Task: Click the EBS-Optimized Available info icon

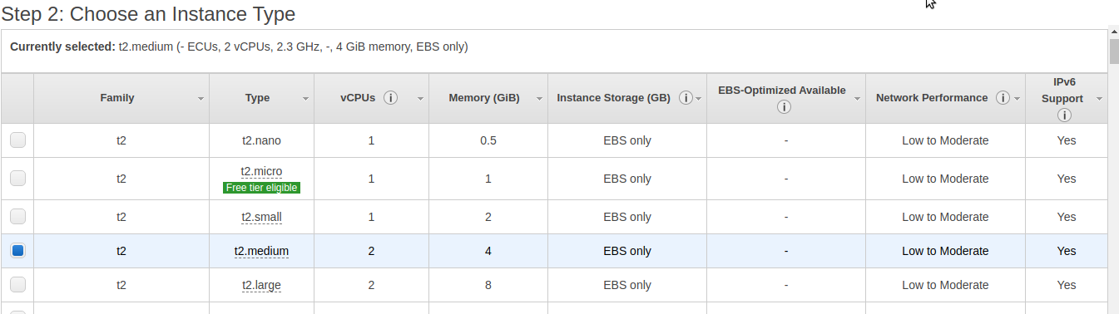Action: click(x=783, y=106)
